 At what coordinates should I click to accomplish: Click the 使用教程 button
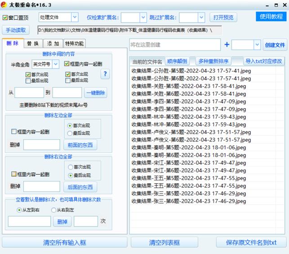click(271, 17)
